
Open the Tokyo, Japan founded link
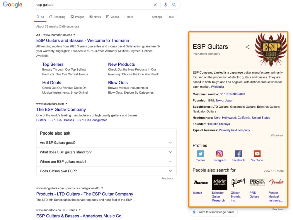(x=224, y=100)
